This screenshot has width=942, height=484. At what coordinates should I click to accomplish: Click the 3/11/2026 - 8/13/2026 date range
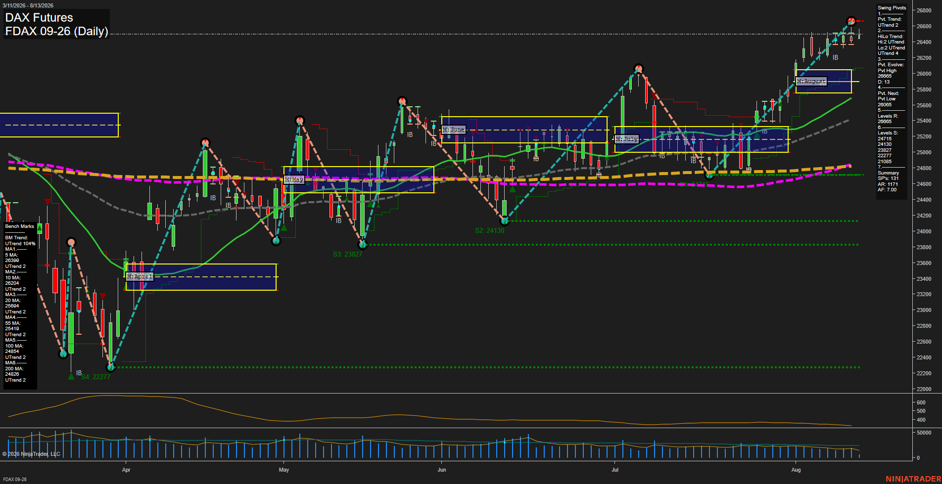(x=28, y=5)
